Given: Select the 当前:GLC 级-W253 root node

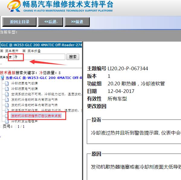Looking at the screenshot, I should [44, 78].
